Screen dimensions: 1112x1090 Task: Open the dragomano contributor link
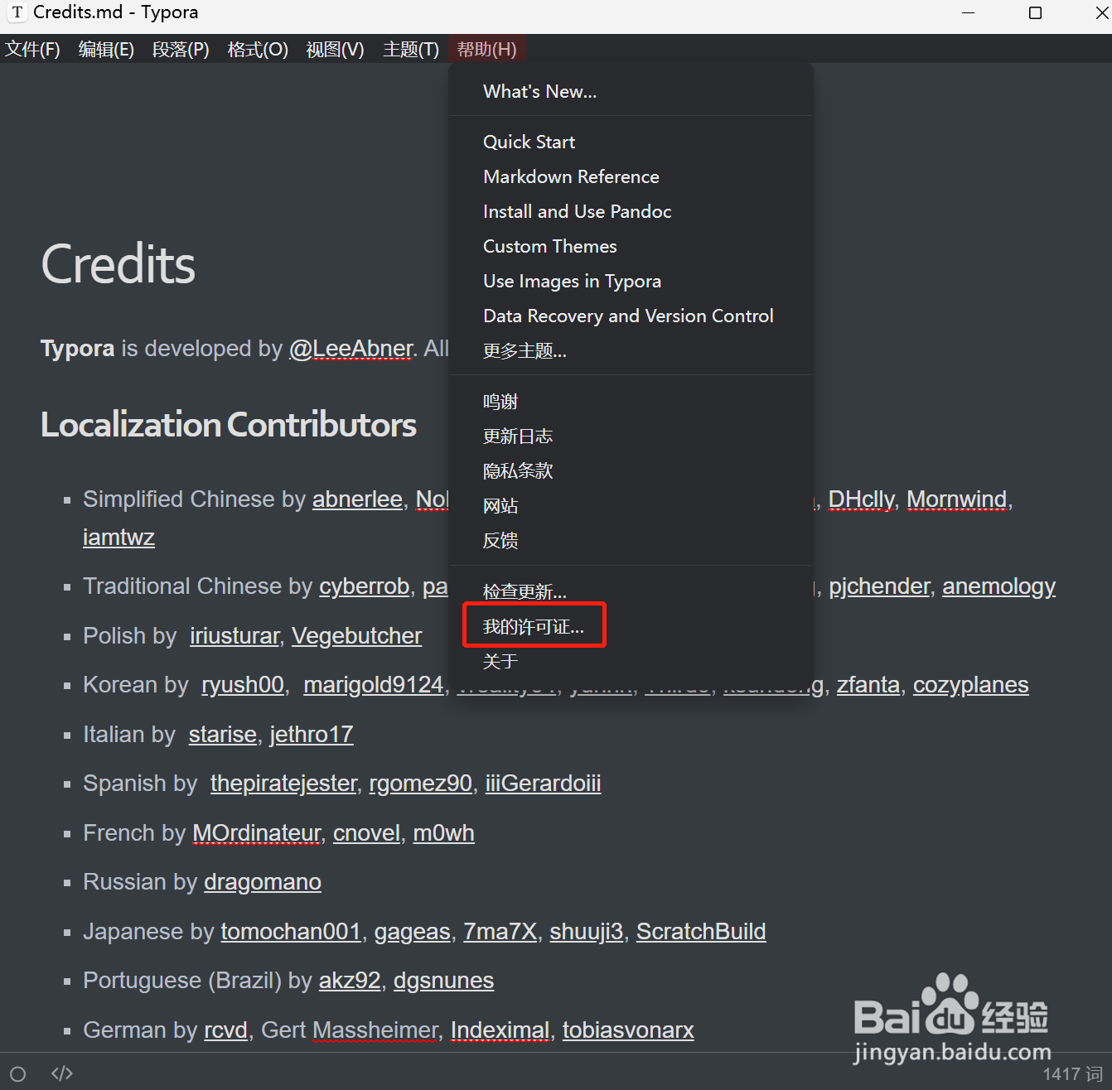pyautogui.click(x=263, y=882)
